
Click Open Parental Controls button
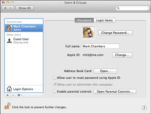(x=115, y=91)
